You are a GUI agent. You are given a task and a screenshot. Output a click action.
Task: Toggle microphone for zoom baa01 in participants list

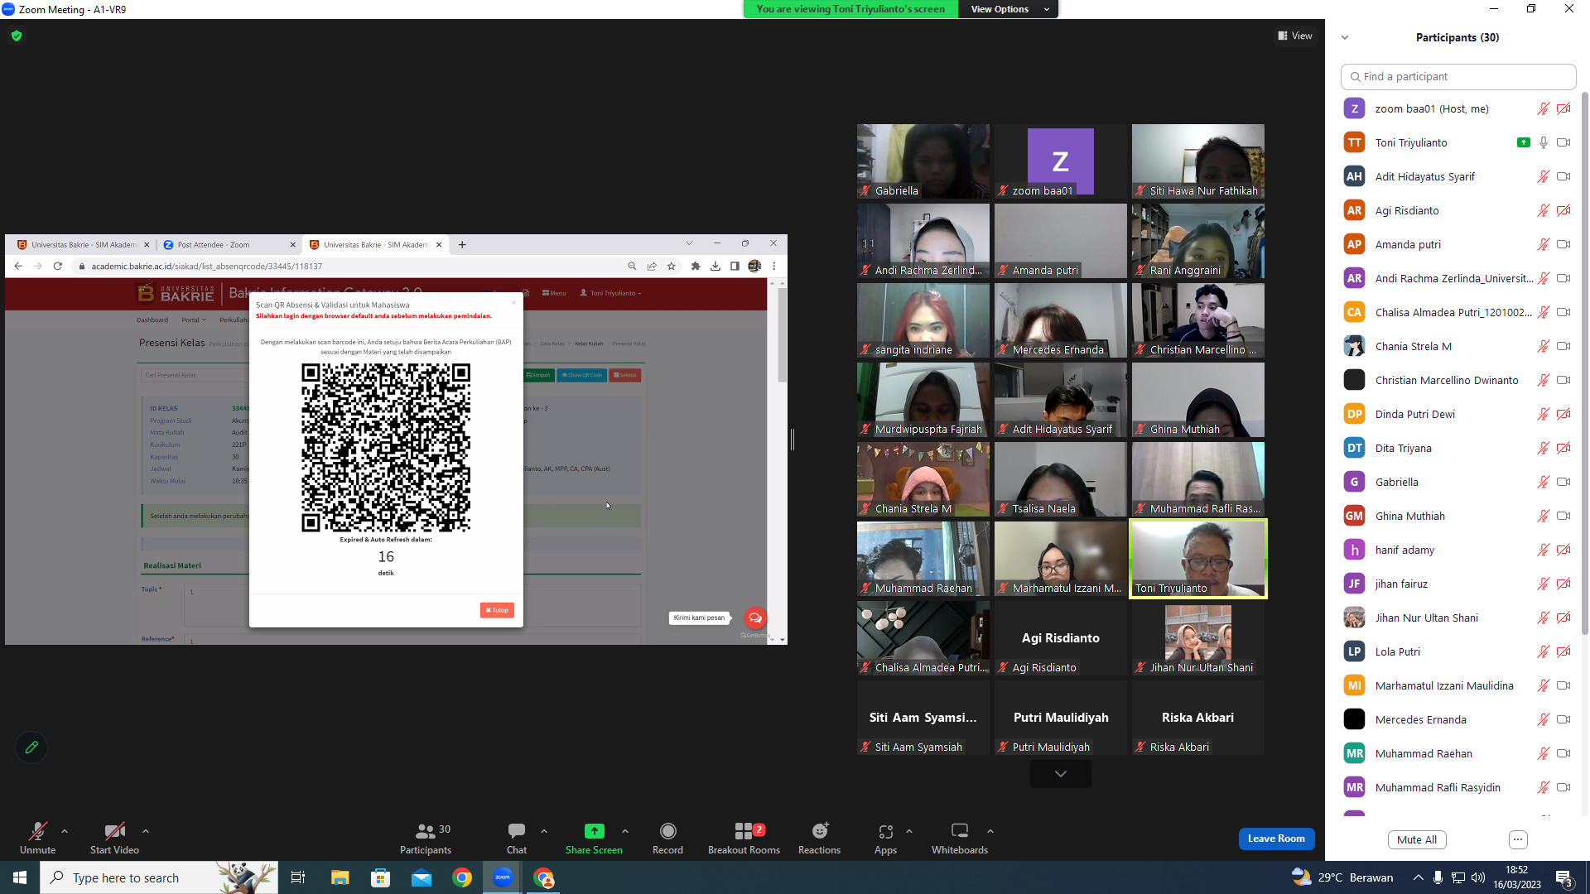(x=1544, y=108)
